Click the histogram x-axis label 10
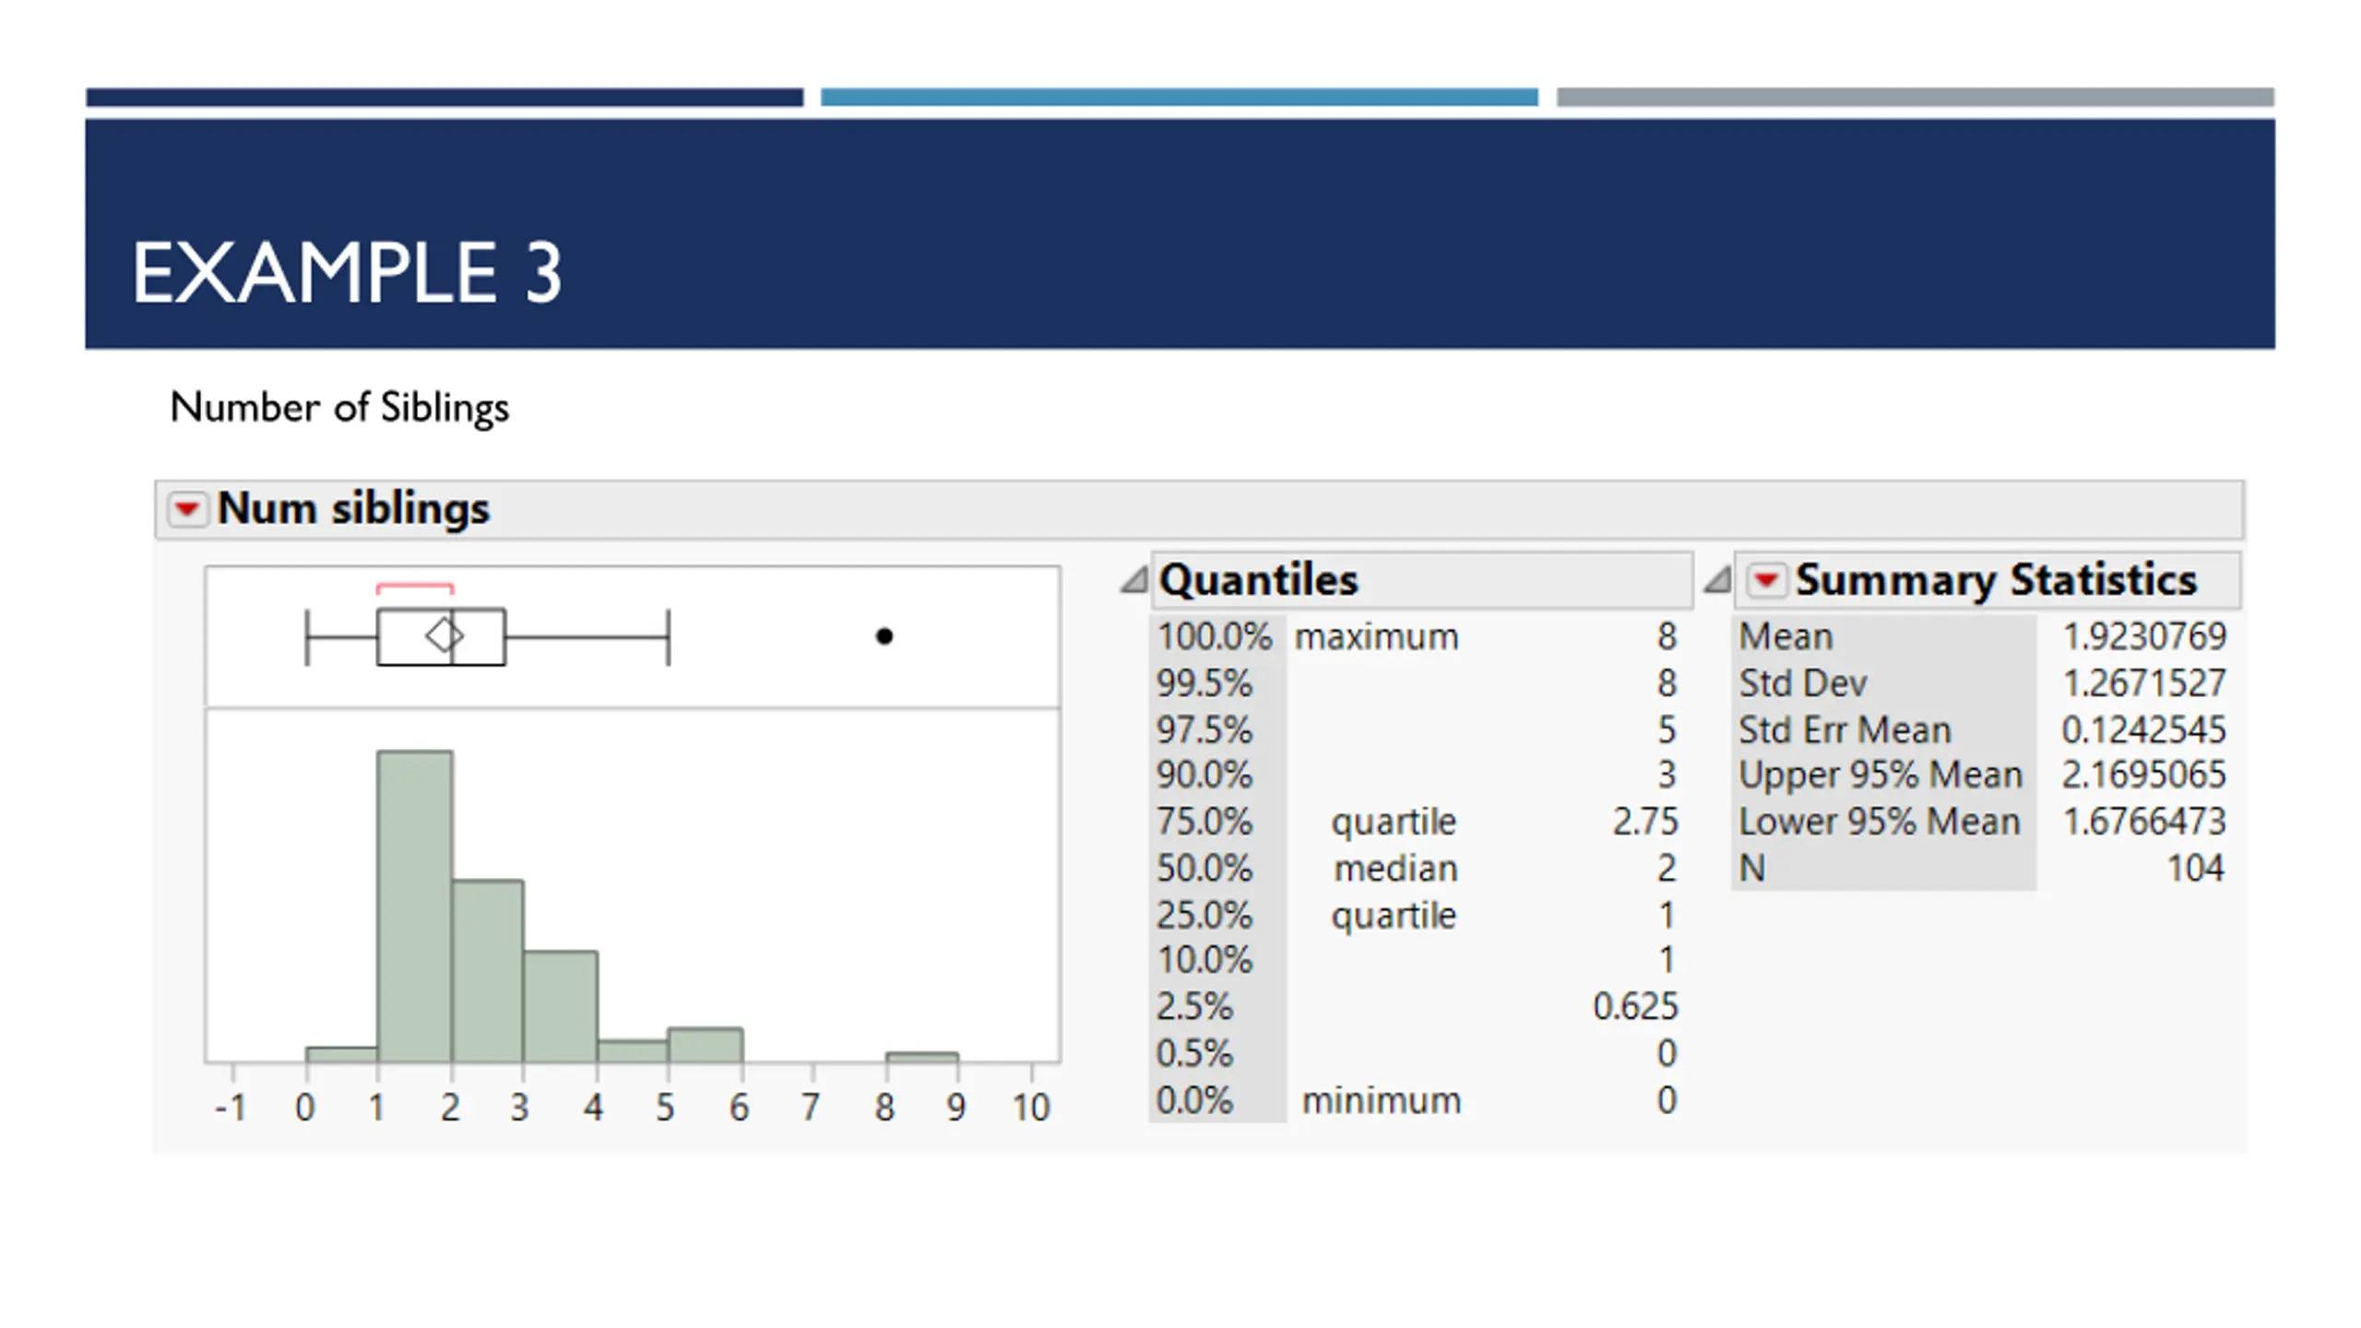Image resolution: width=2361 pixels, height=1328 pixels. (1031, 1108)
